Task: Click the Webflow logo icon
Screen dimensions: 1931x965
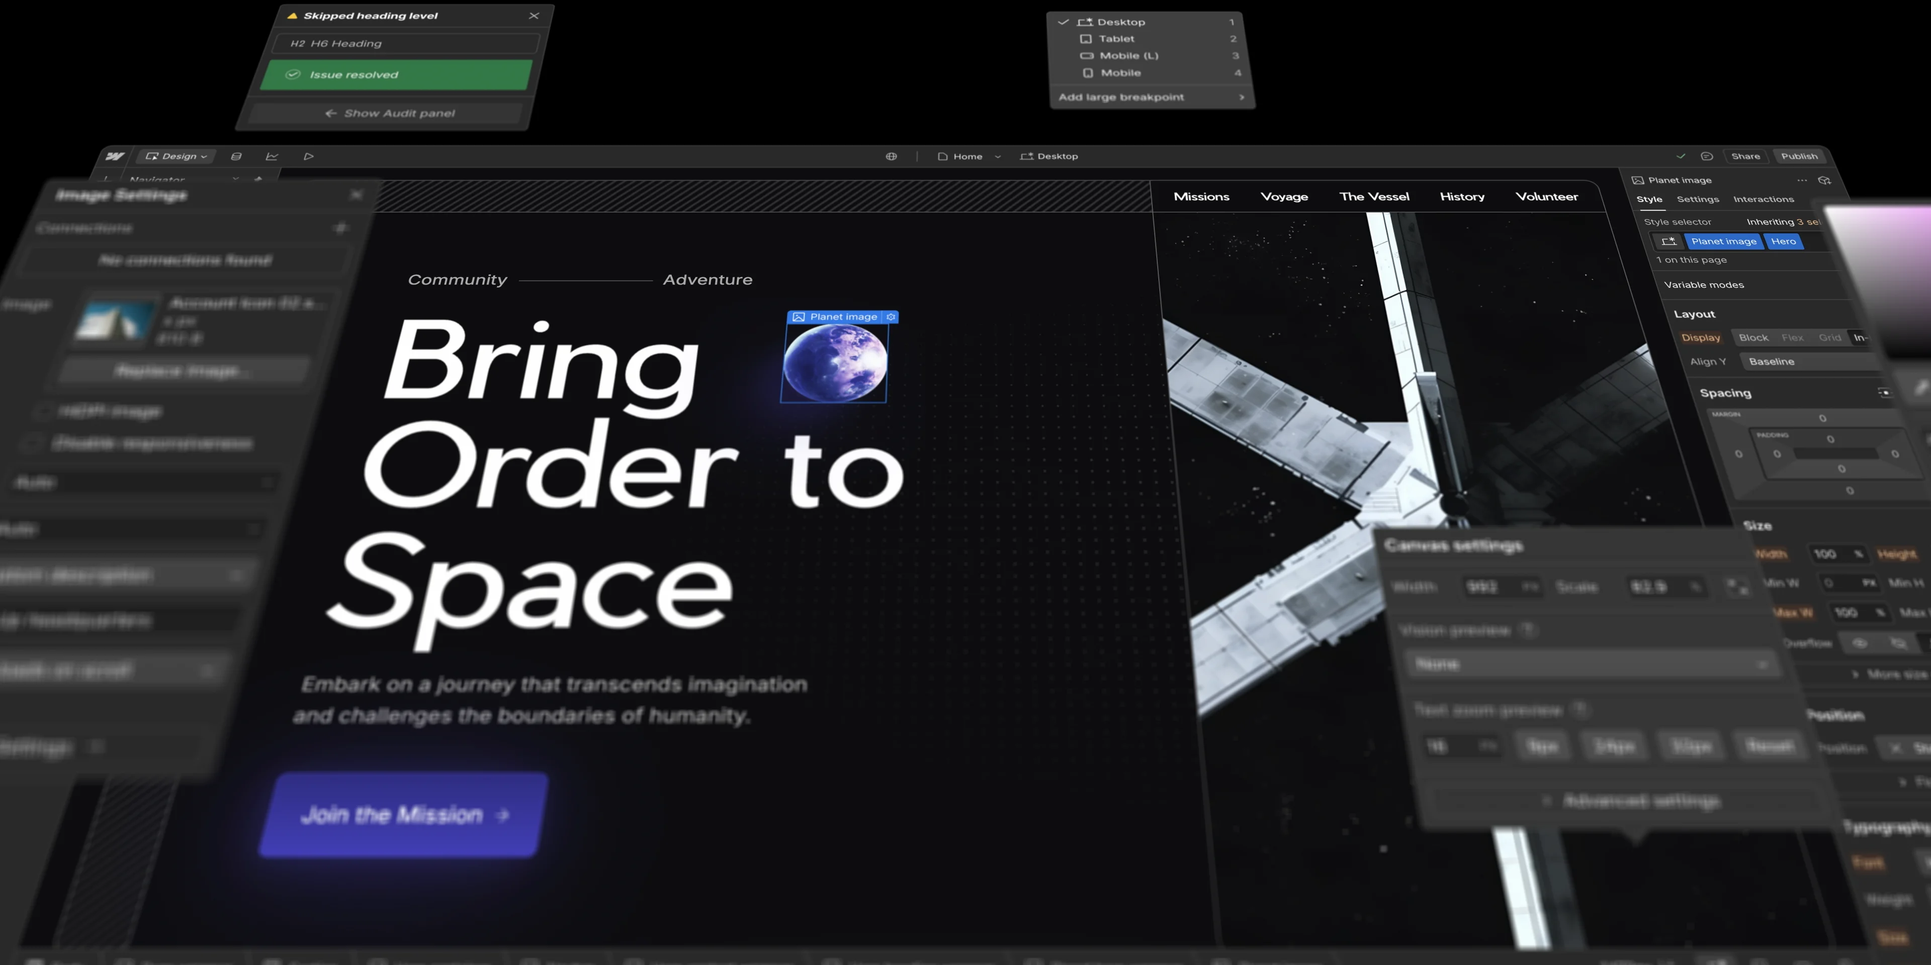Action: tap(115, 156)
